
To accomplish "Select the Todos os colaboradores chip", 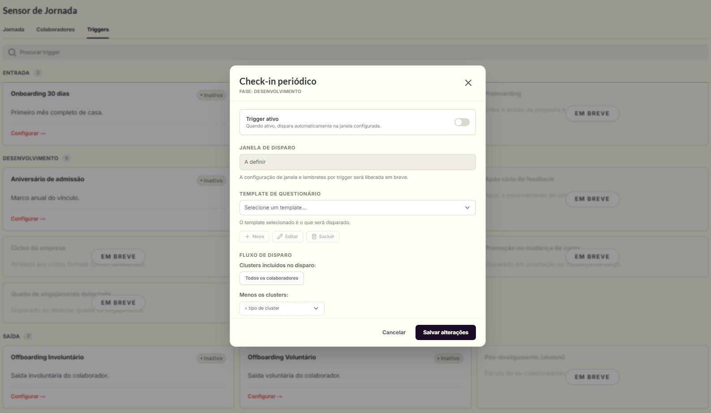I will pos(272,278).
